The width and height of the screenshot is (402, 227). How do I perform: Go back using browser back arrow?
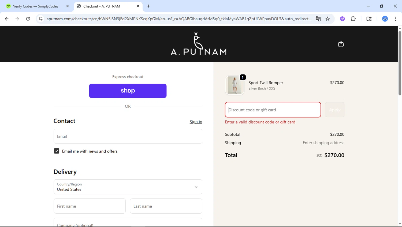click(7, 19)
